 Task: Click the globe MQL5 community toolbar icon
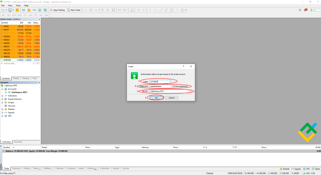pyautogui.click(x=45, y=10)
